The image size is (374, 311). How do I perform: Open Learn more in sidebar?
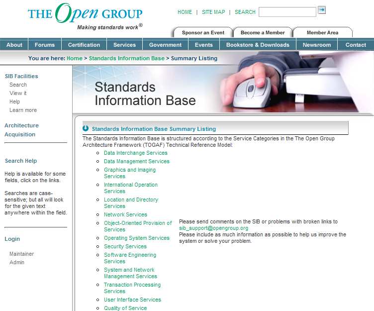pos(23,110)
